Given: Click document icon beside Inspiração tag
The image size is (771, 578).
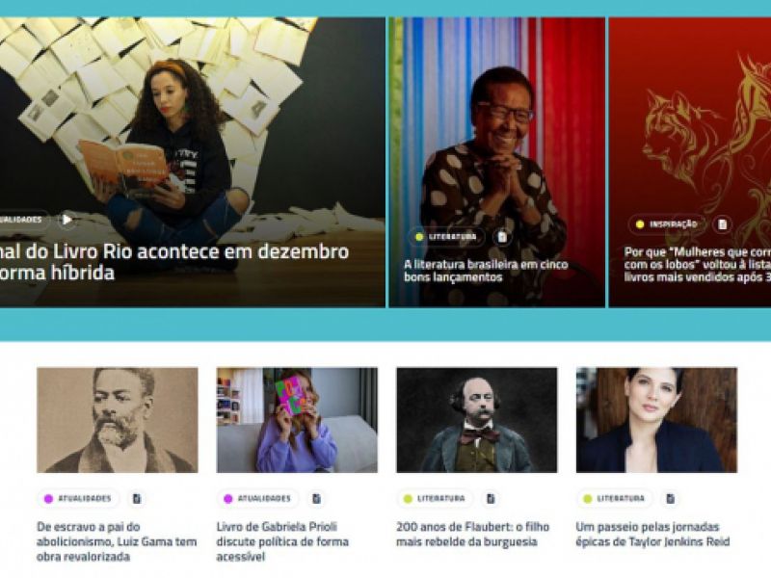Looking at the screenshot, I should 722,224.
